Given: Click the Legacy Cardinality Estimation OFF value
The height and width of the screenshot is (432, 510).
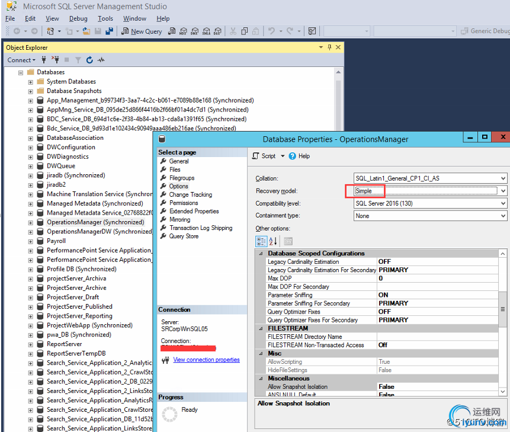Looking at the screenshot, I should point(438,262).
